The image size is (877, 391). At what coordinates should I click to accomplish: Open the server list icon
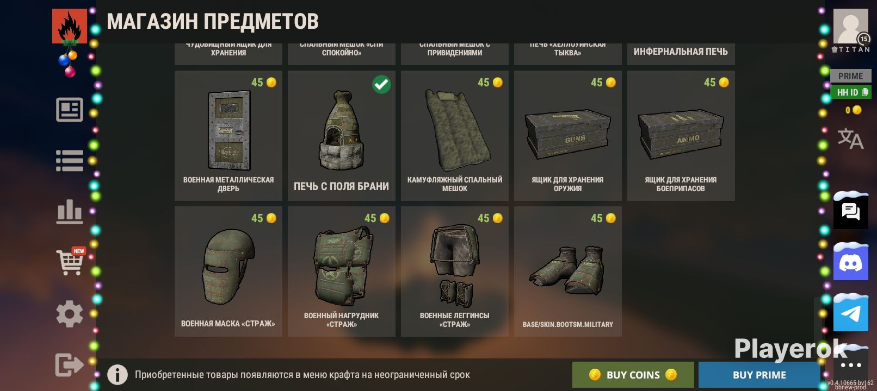click(70, 161)
